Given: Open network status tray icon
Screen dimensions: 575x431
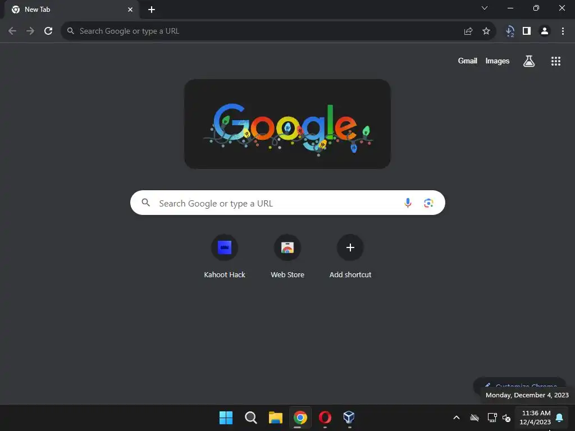Looking at the screenshot, I should coord(492,418).
